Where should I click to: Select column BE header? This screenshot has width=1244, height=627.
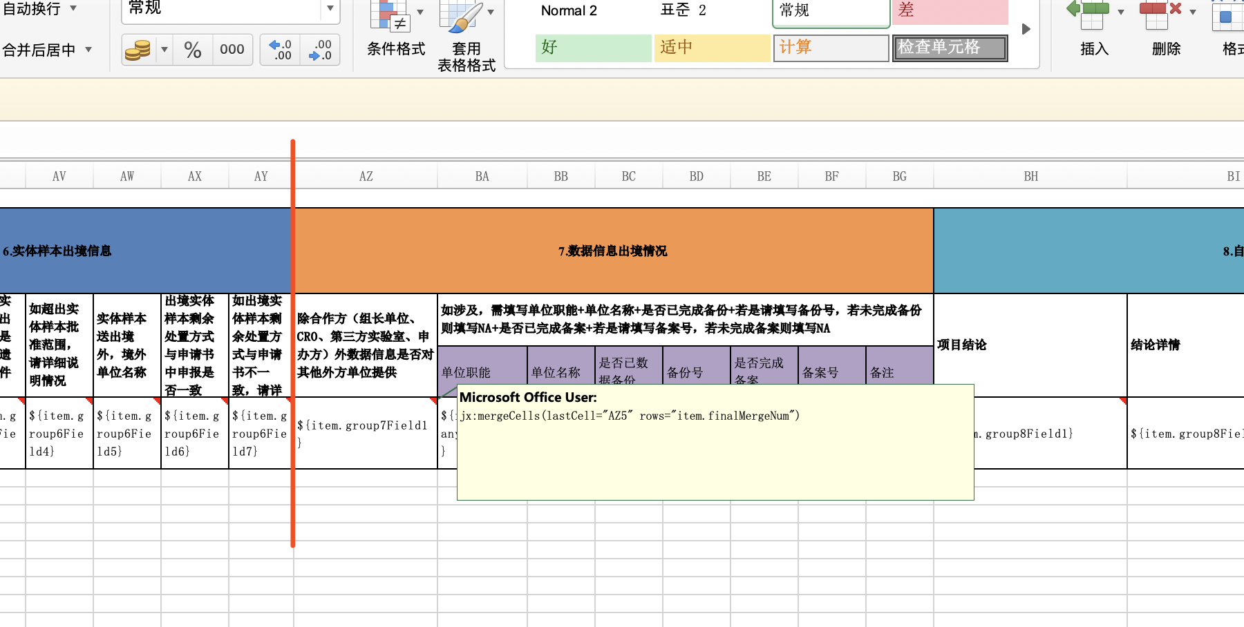tap(764, 176)
